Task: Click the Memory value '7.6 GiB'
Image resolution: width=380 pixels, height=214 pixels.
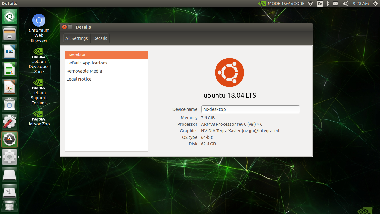Action: click(208, 118)
